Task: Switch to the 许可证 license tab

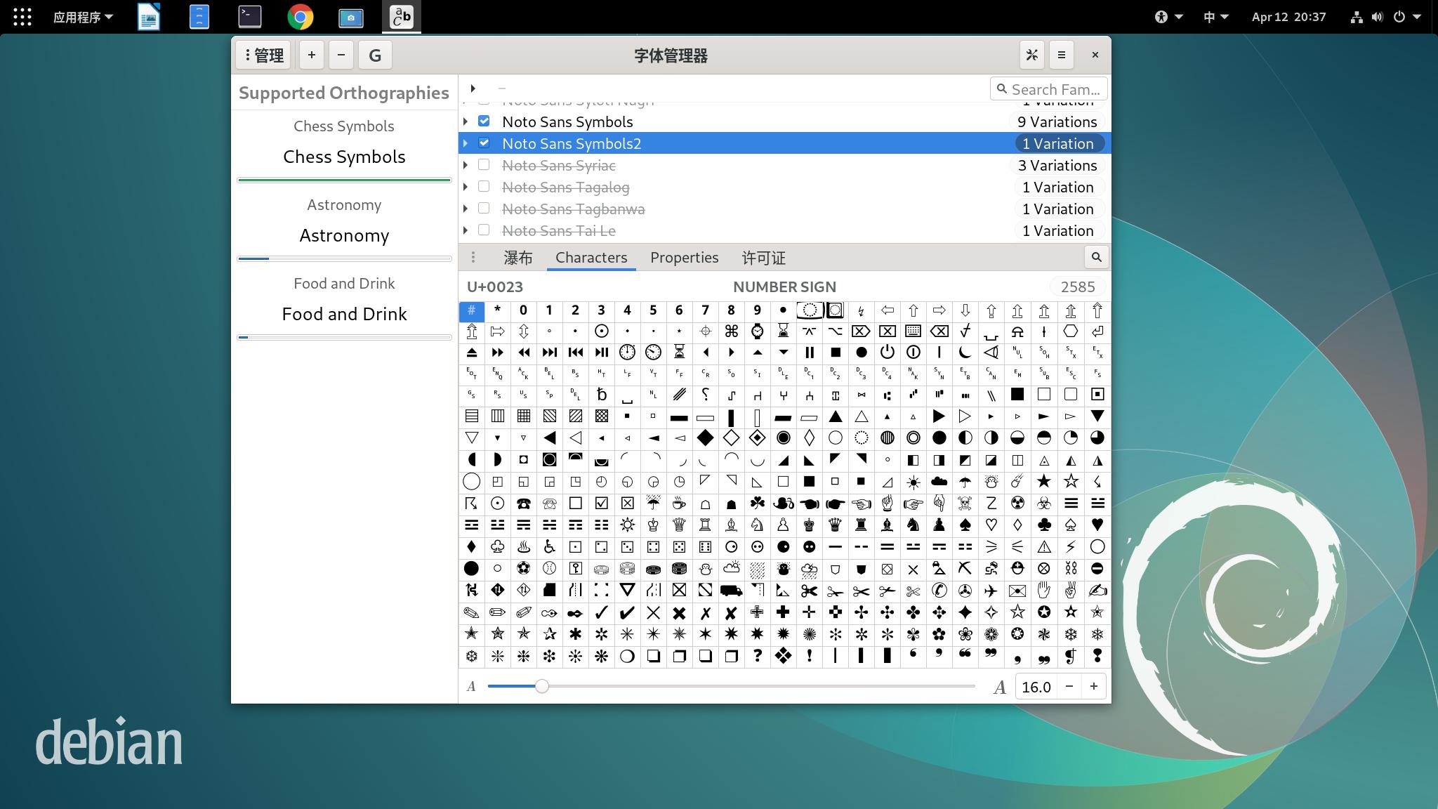Action: 764,258
